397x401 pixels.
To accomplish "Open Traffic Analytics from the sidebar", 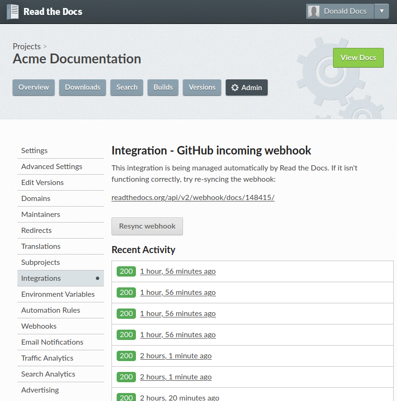I will click(x=47, y=358).
